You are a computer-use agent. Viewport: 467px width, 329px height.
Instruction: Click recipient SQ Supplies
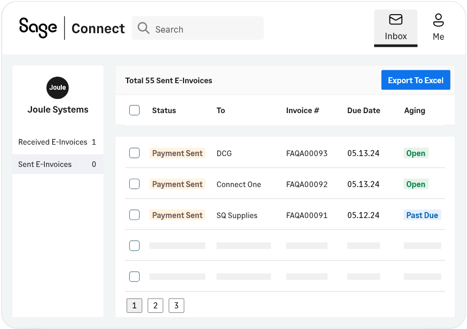coord(237,215)
